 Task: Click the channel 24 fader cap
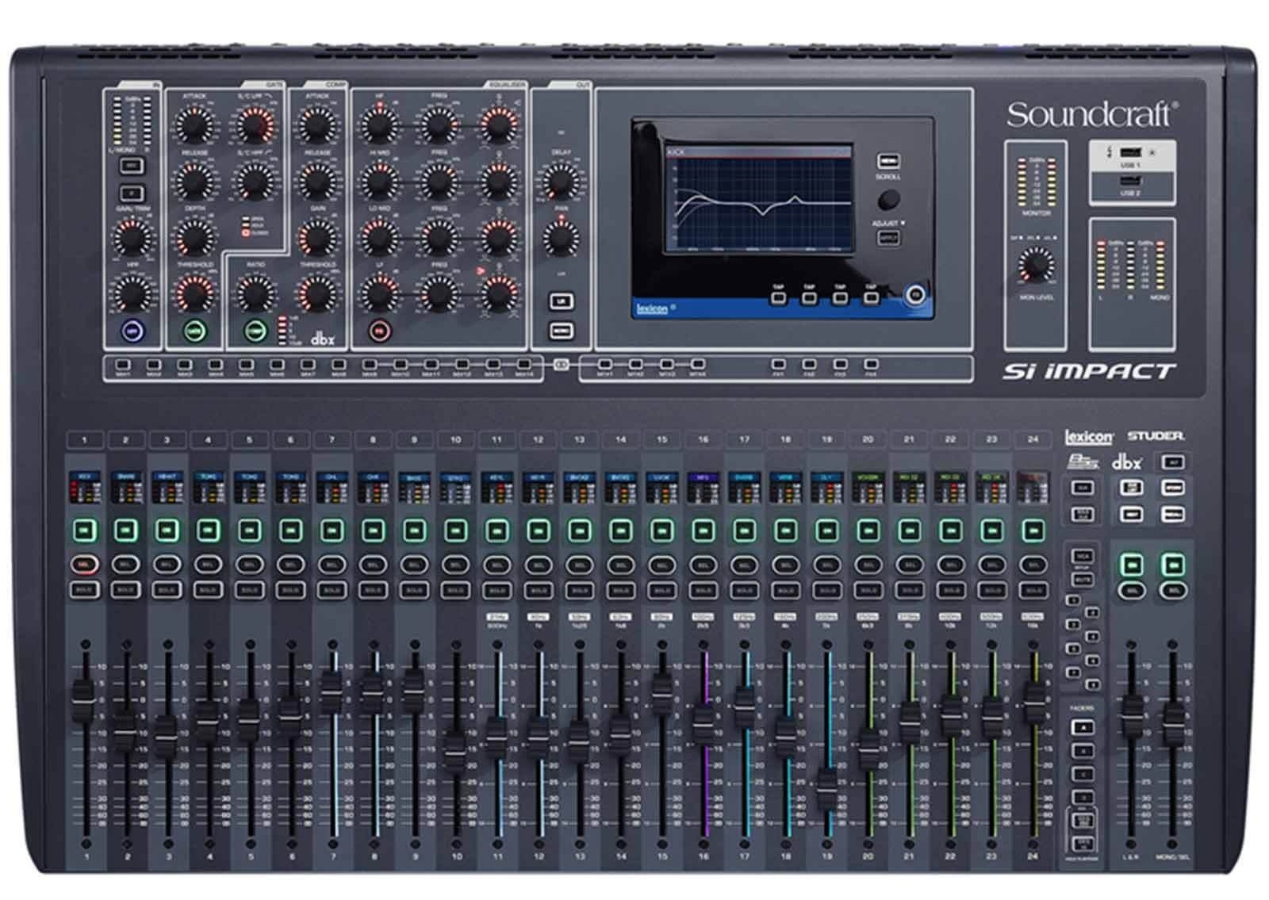(x=1033, y=699)
